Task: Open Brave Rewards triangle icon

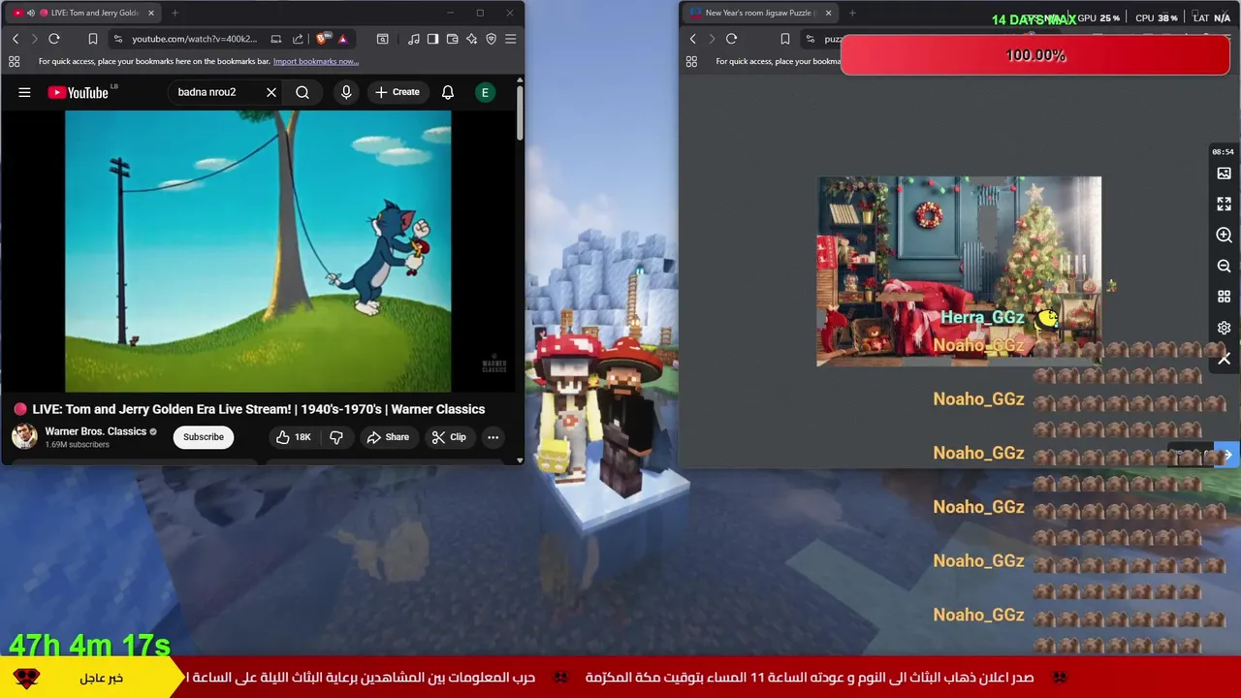Action: (x=342, y=39)
